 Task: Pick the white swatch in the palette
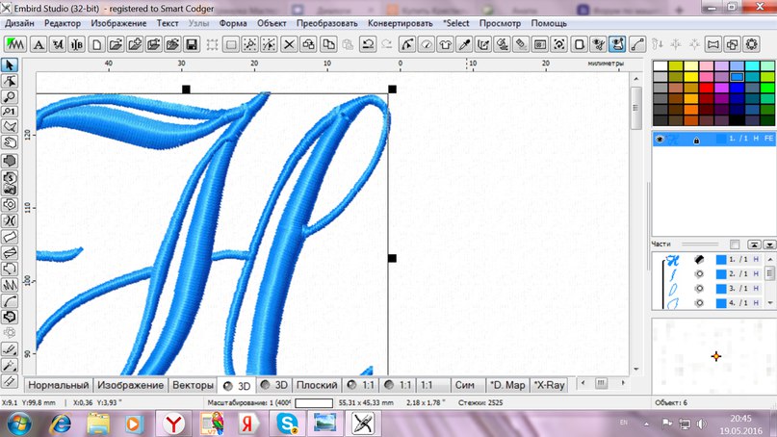pos(660,64)
